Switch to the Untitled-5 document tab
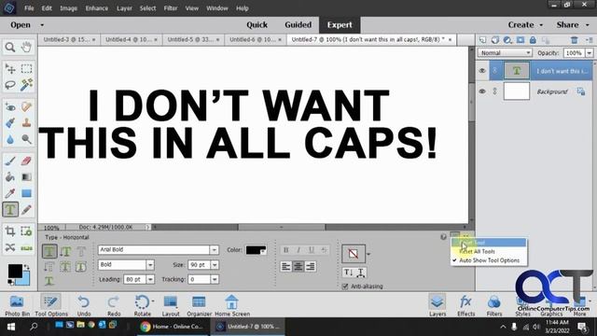Screen dimensions: 597x336 tap(193, 39)
